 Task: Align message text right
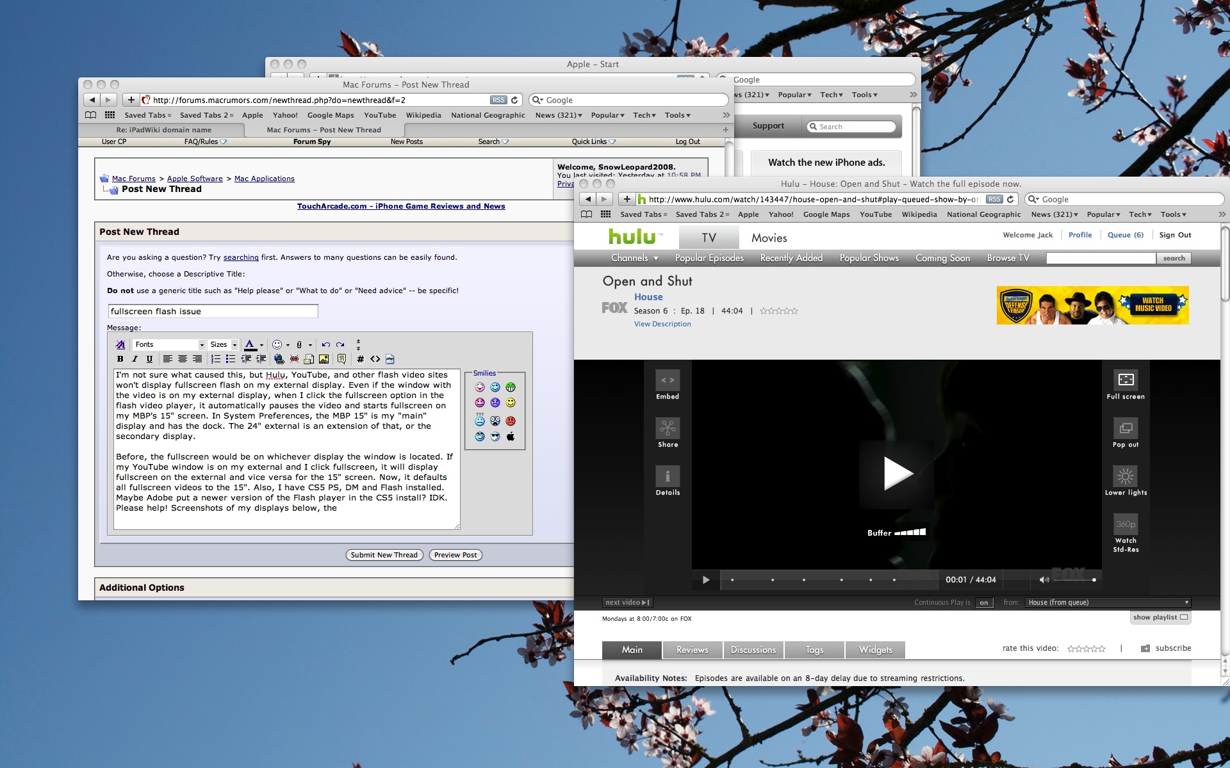197,359
